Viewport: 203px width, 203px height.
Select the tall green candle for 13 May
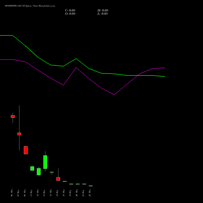pos(45,162)
